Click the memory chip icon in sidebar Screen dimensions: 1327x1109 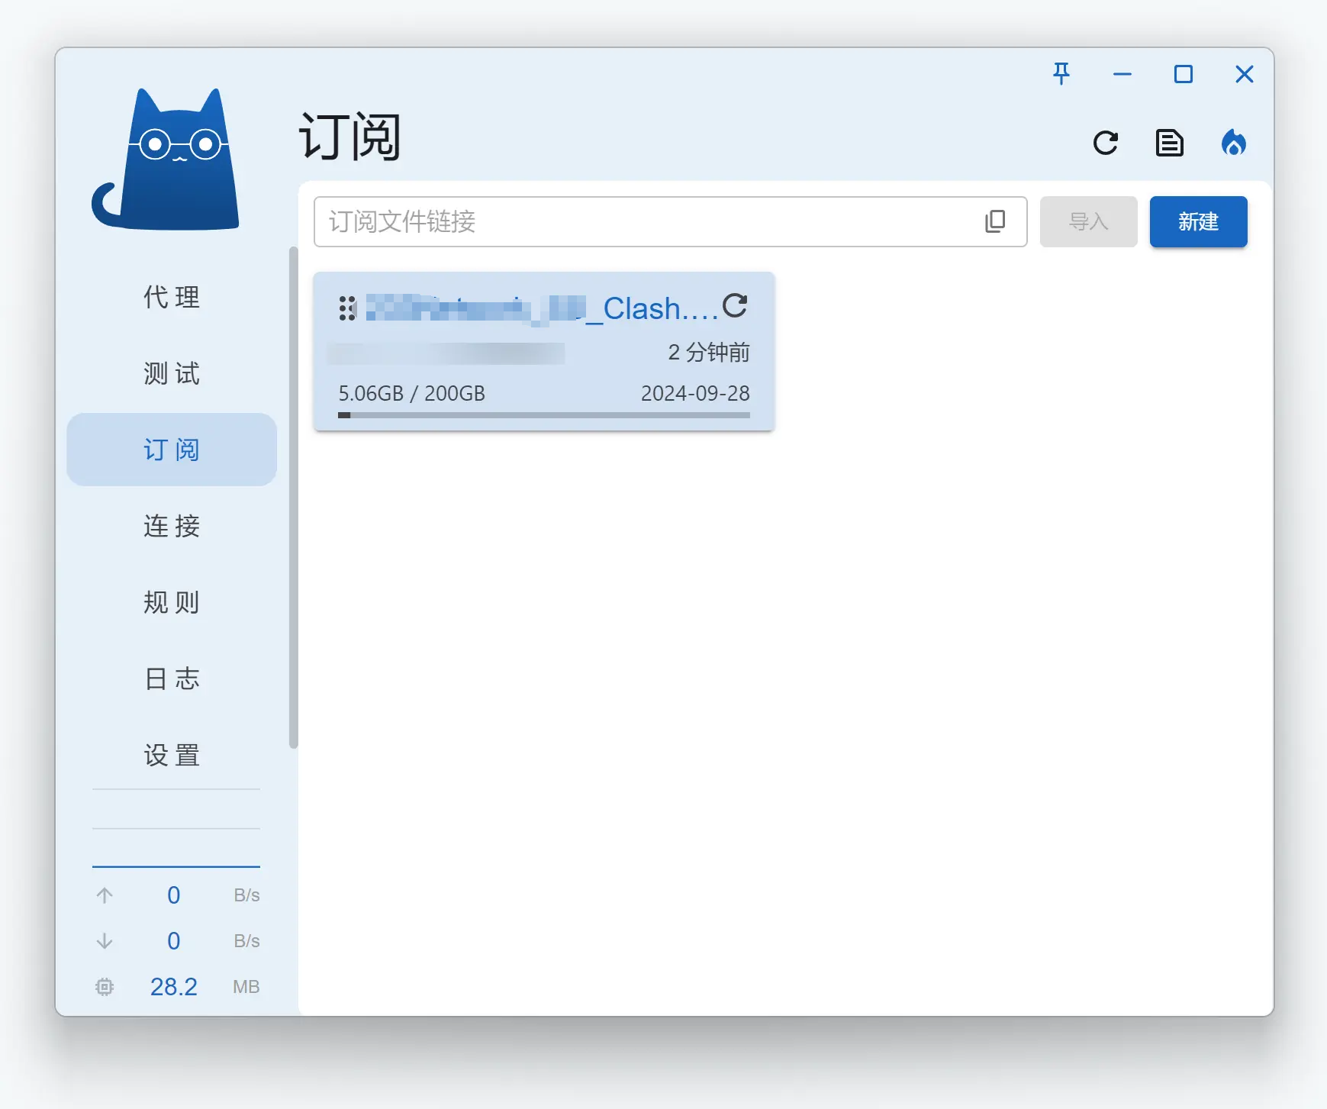coord(105,987)
